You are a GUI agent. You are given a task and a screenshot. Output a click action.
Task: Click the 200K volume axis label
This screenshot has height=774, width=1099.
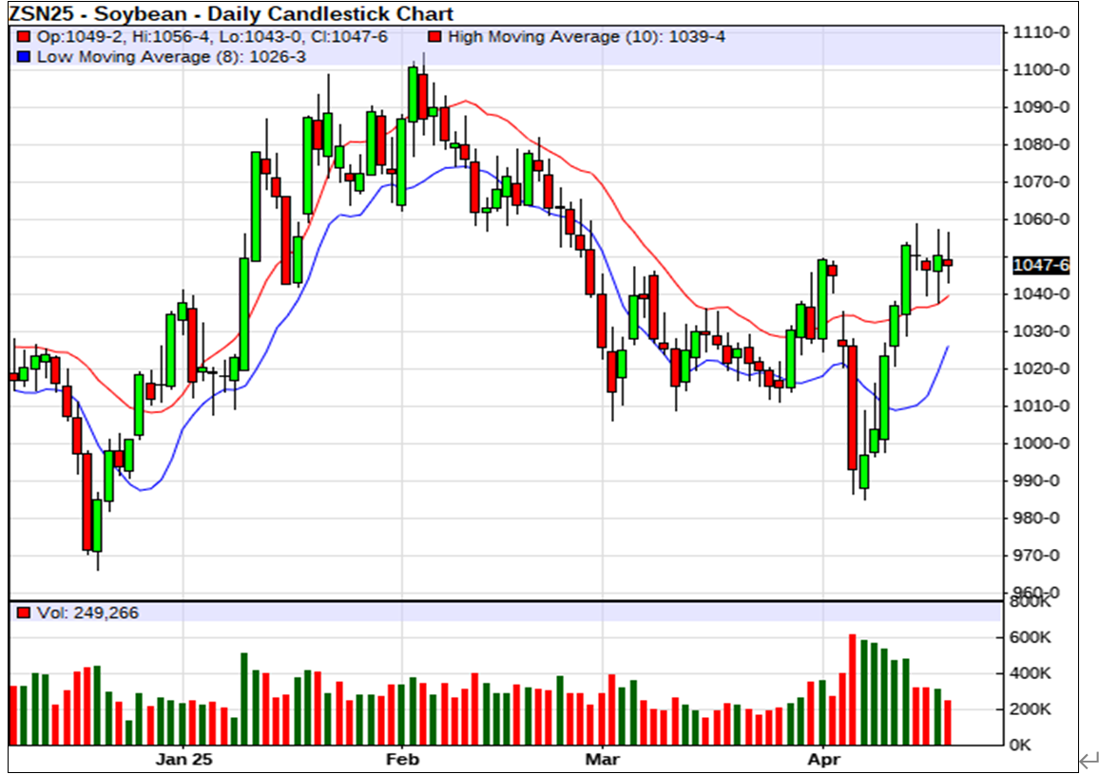click(x=1032, y=709)
